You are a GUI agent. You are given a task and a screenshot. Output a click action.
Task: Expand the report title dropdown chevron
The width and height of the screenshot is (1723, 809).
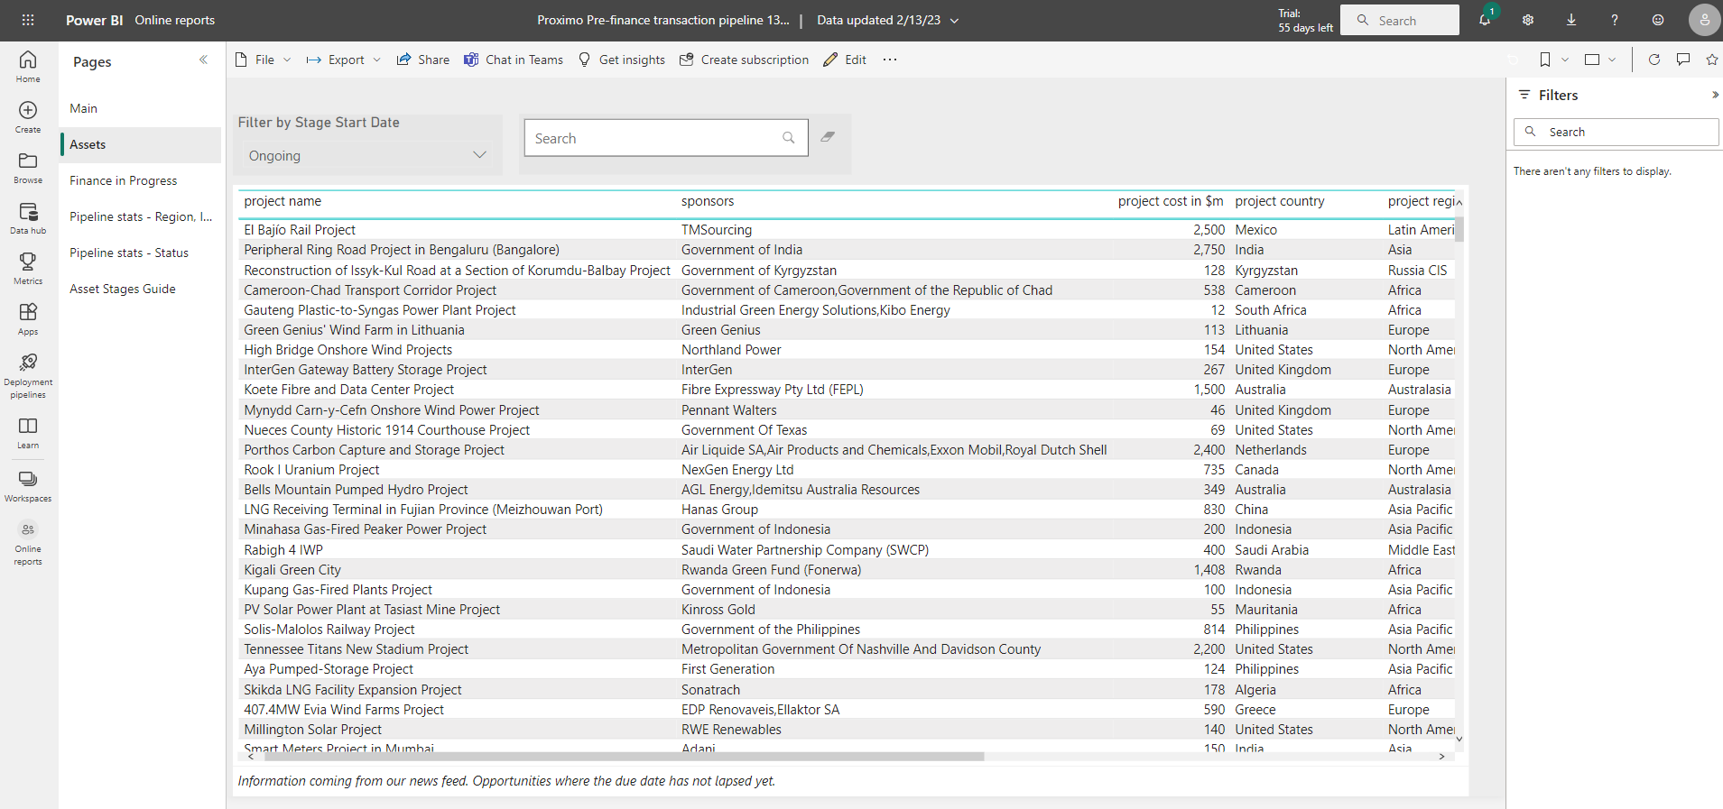[955, 20]
